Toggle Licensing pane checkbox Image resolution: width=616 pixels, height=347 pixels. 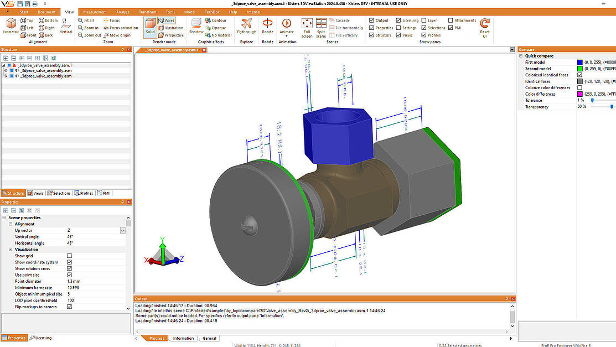pos(398,20)
